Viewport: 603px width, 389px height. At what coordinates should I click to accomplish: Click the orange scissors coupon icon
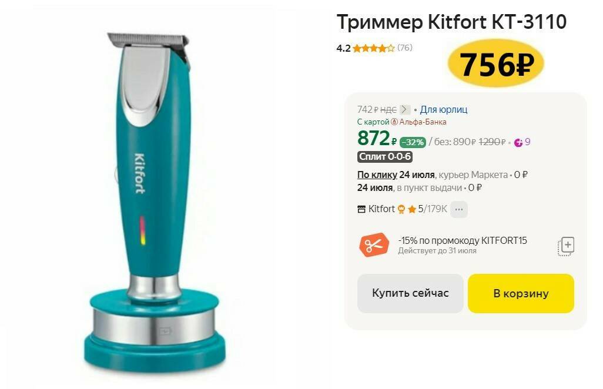[x=374, y=245]
